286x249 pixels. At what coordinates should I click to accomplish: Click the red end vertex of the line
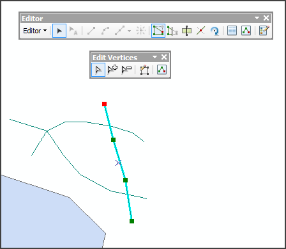tap(104, 104)
